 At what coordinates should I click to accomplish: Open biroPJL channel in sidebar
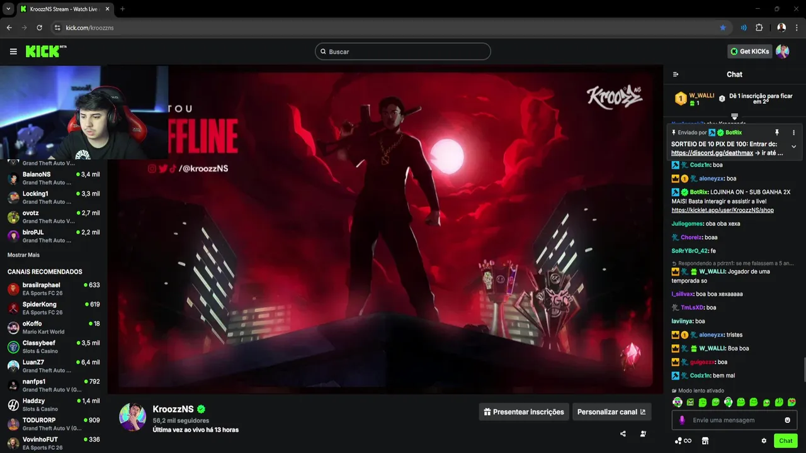(54, 236)
